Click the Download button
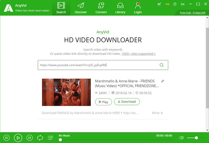 pyautogui.click(x=127, y=102)
